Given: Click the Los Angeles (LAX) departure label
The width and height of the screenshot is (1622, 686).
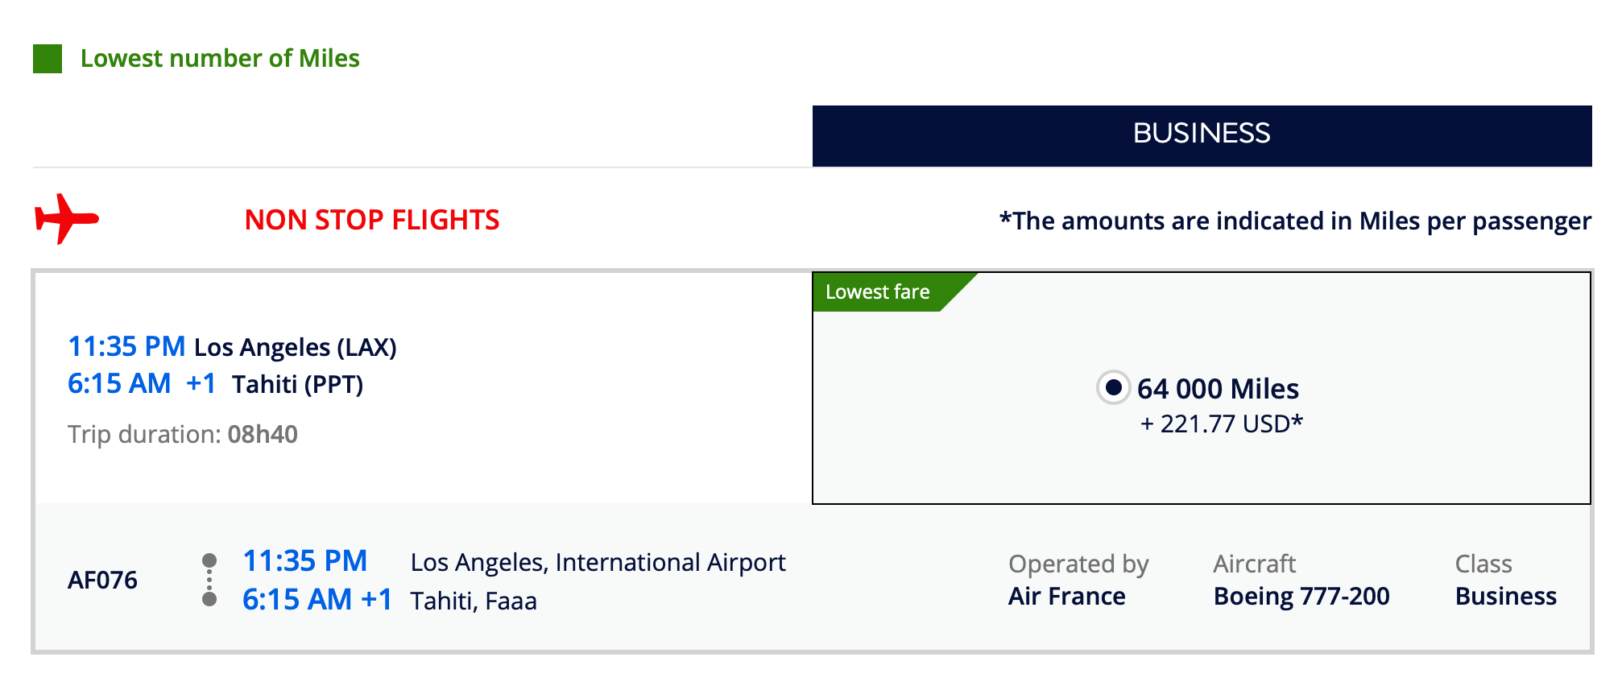Looking at the screenshot, I should click(294, 346).
